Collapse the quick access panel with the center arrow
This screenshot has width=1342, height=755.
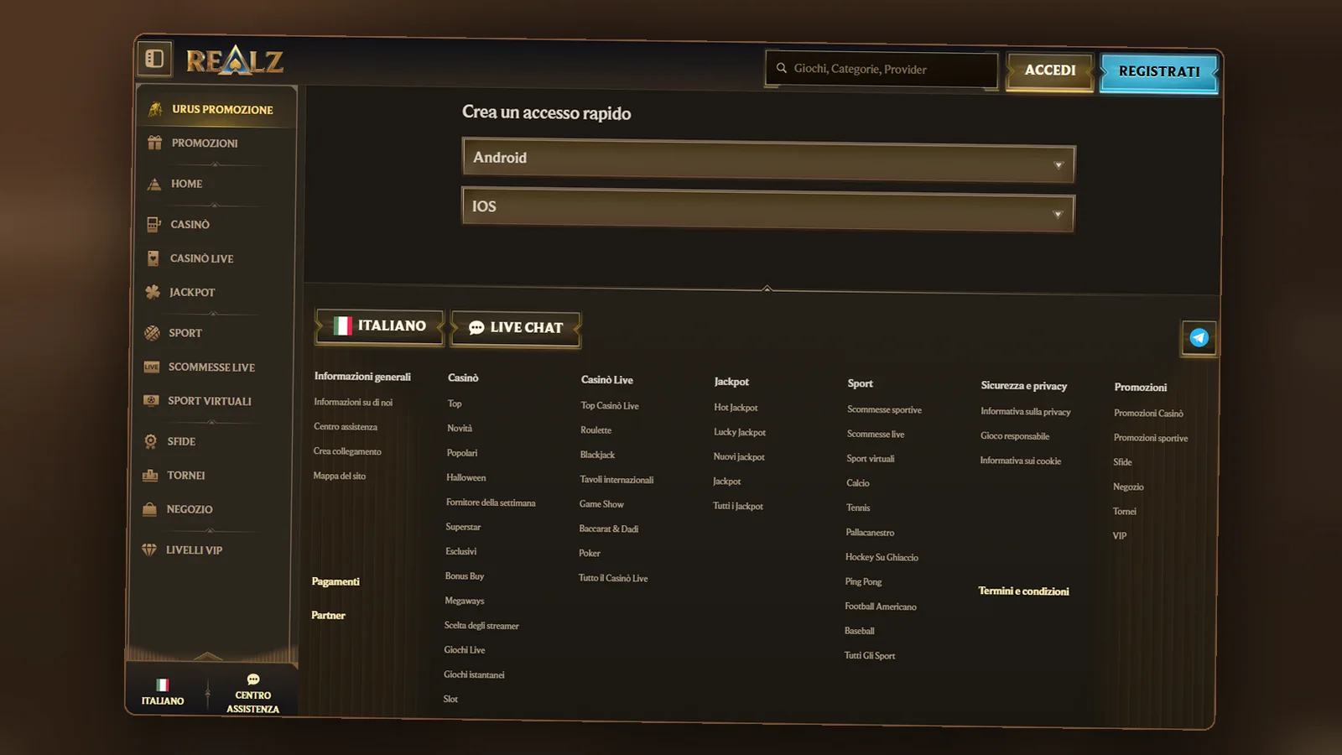pyautogui.click(x=767, y=288)
